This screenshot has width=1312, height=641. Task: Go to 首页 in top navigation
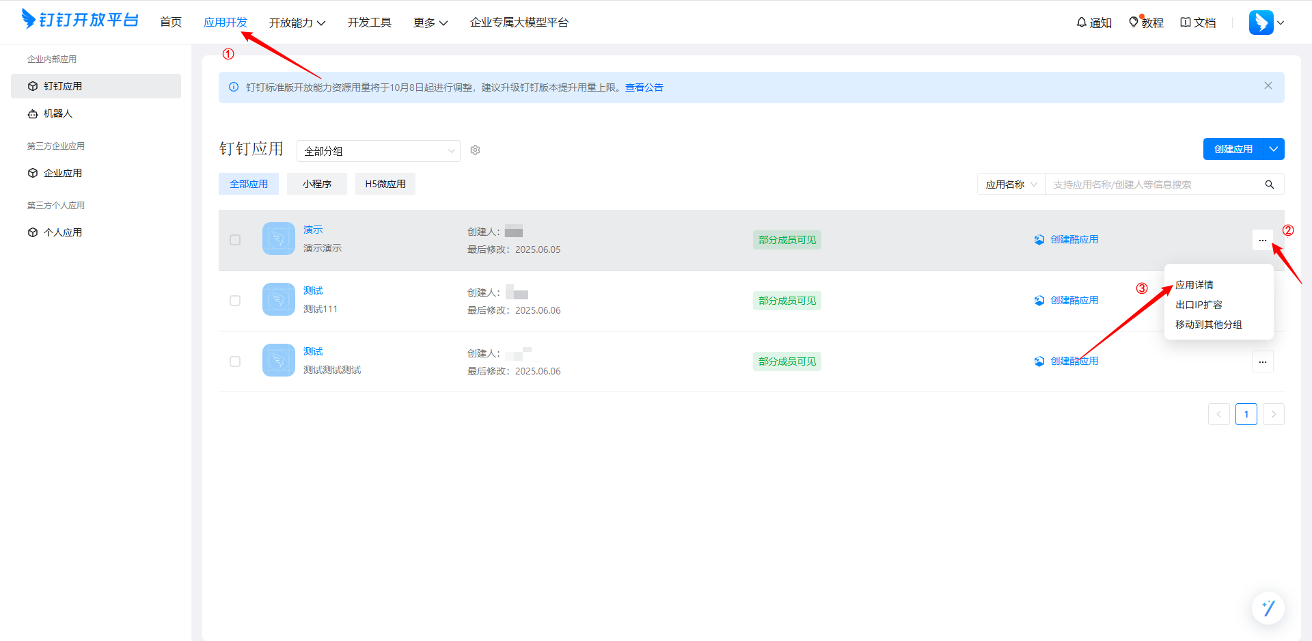pos(171,23)
